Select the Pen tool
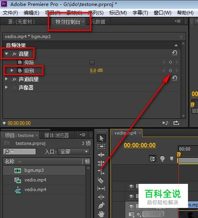Viewport: 198px width, 218px height. click(x=101, y=205)
